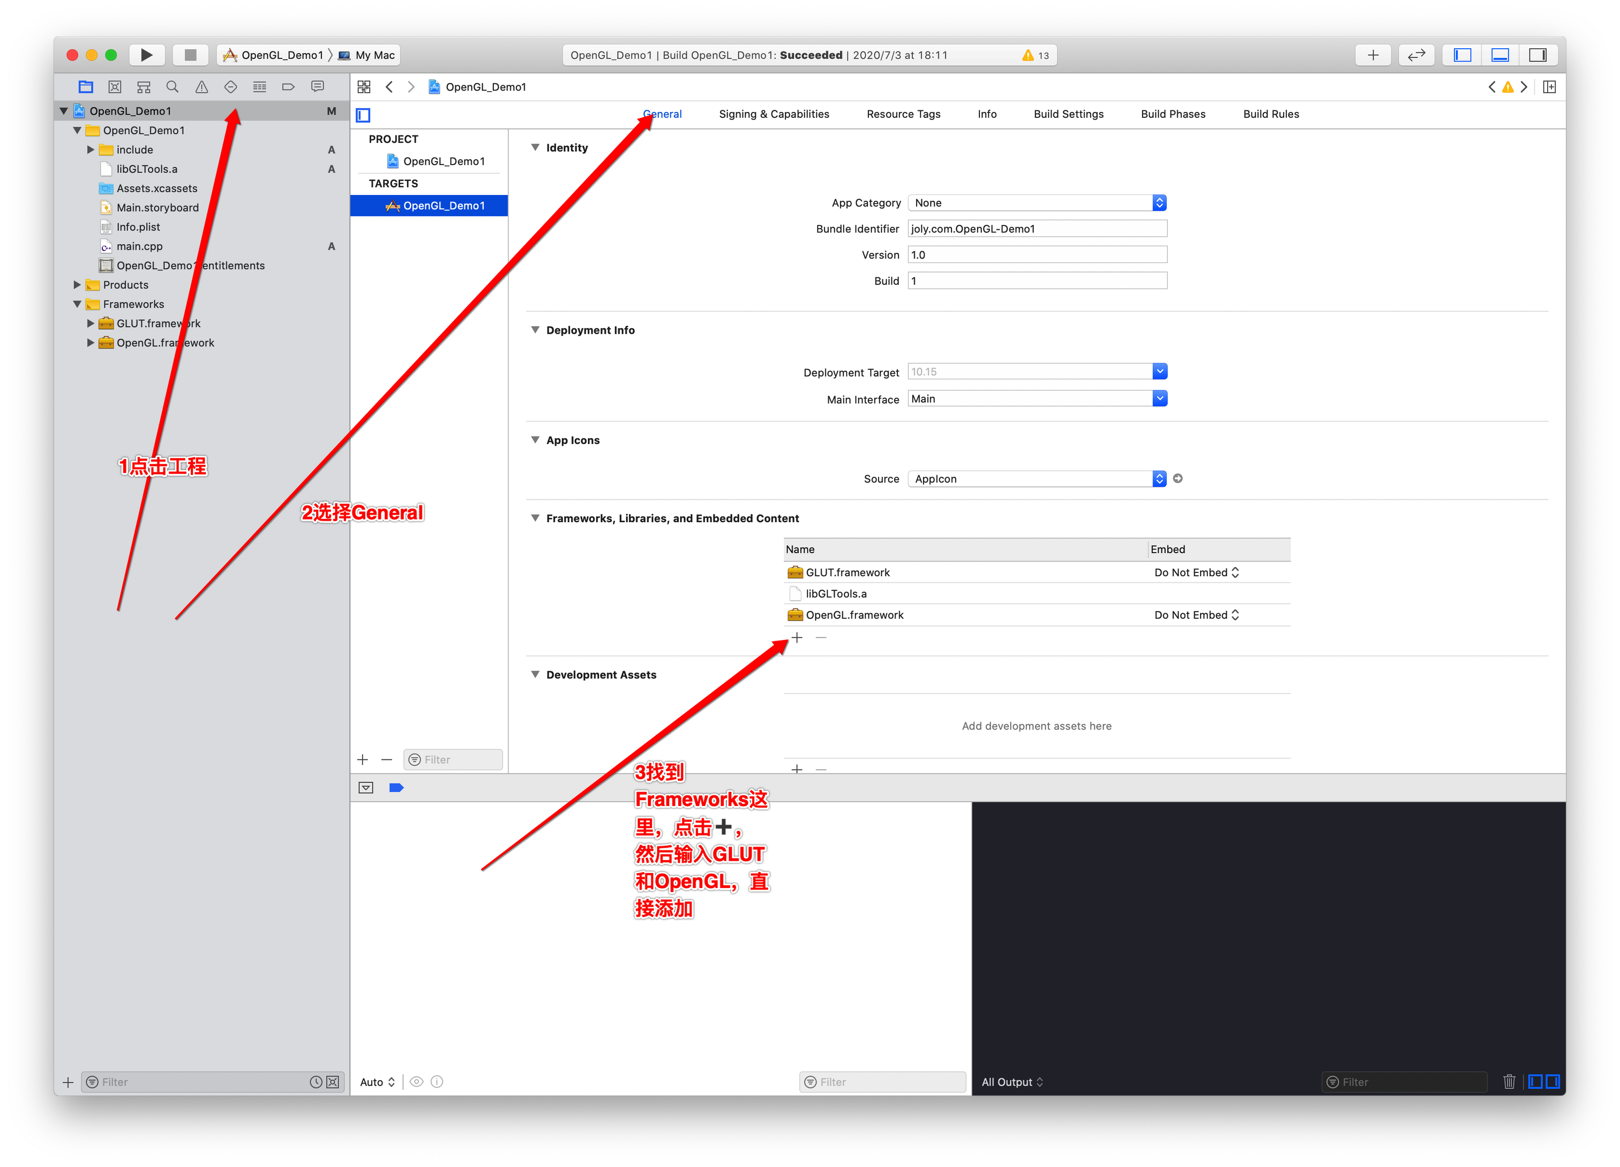Switch to Build Settings tab

click(1068, 114)
